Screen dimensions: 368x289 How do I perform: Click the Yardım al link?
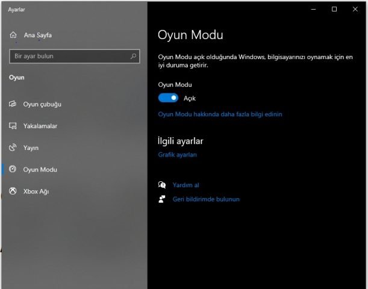click(186, 185)
